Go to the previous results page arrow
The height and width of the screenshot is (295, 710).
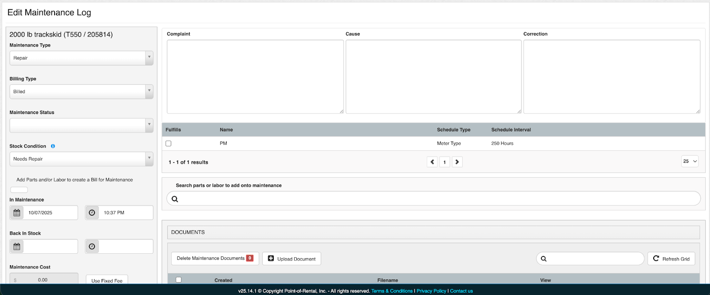click(432, 162)
